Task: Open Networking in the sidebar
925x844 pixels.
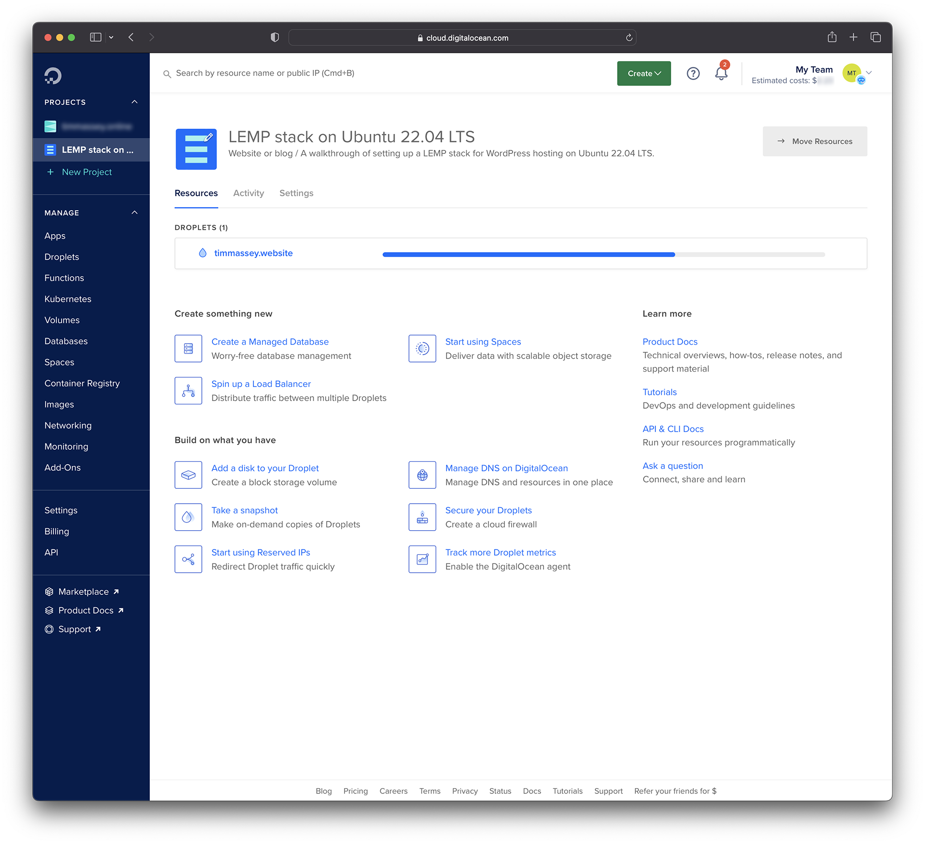Action: pos(68,426)
